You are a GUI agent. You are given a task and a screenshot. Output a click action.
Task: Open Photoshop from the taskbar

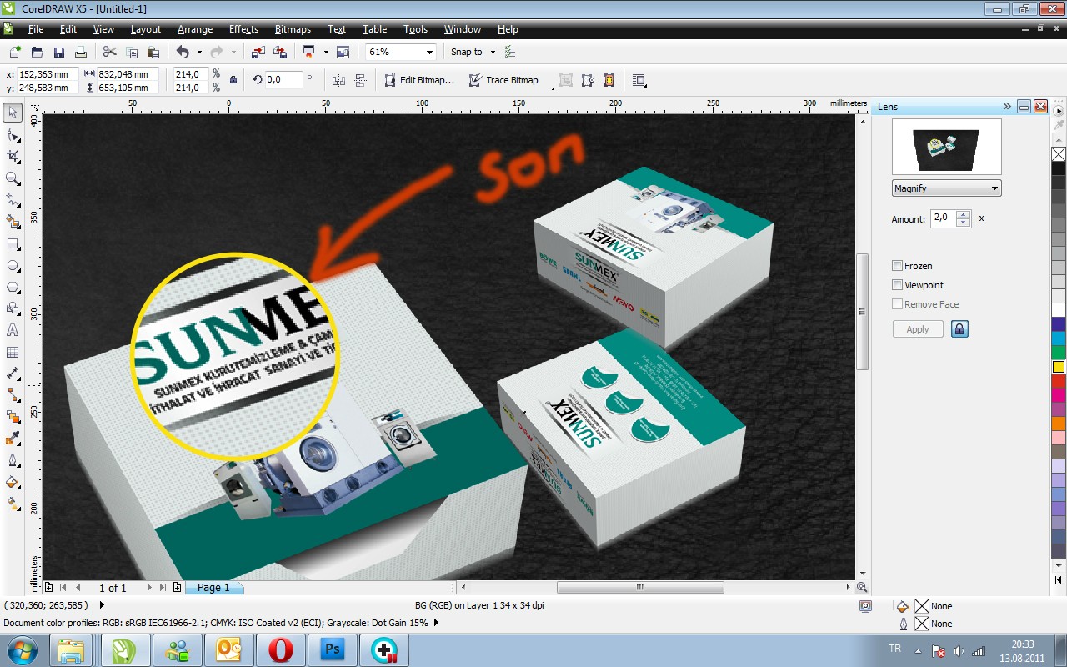[333, 649]
